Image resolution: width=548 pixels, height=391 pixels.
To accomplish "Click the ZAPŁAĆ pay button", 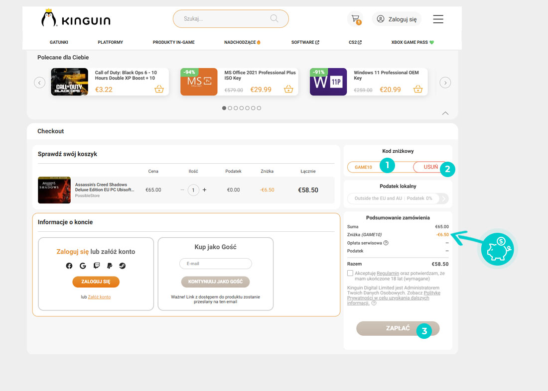I will click(398, 328).
